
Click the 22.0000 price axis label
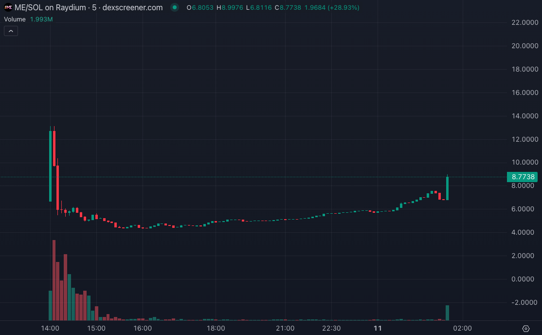[x=524, y=22]
